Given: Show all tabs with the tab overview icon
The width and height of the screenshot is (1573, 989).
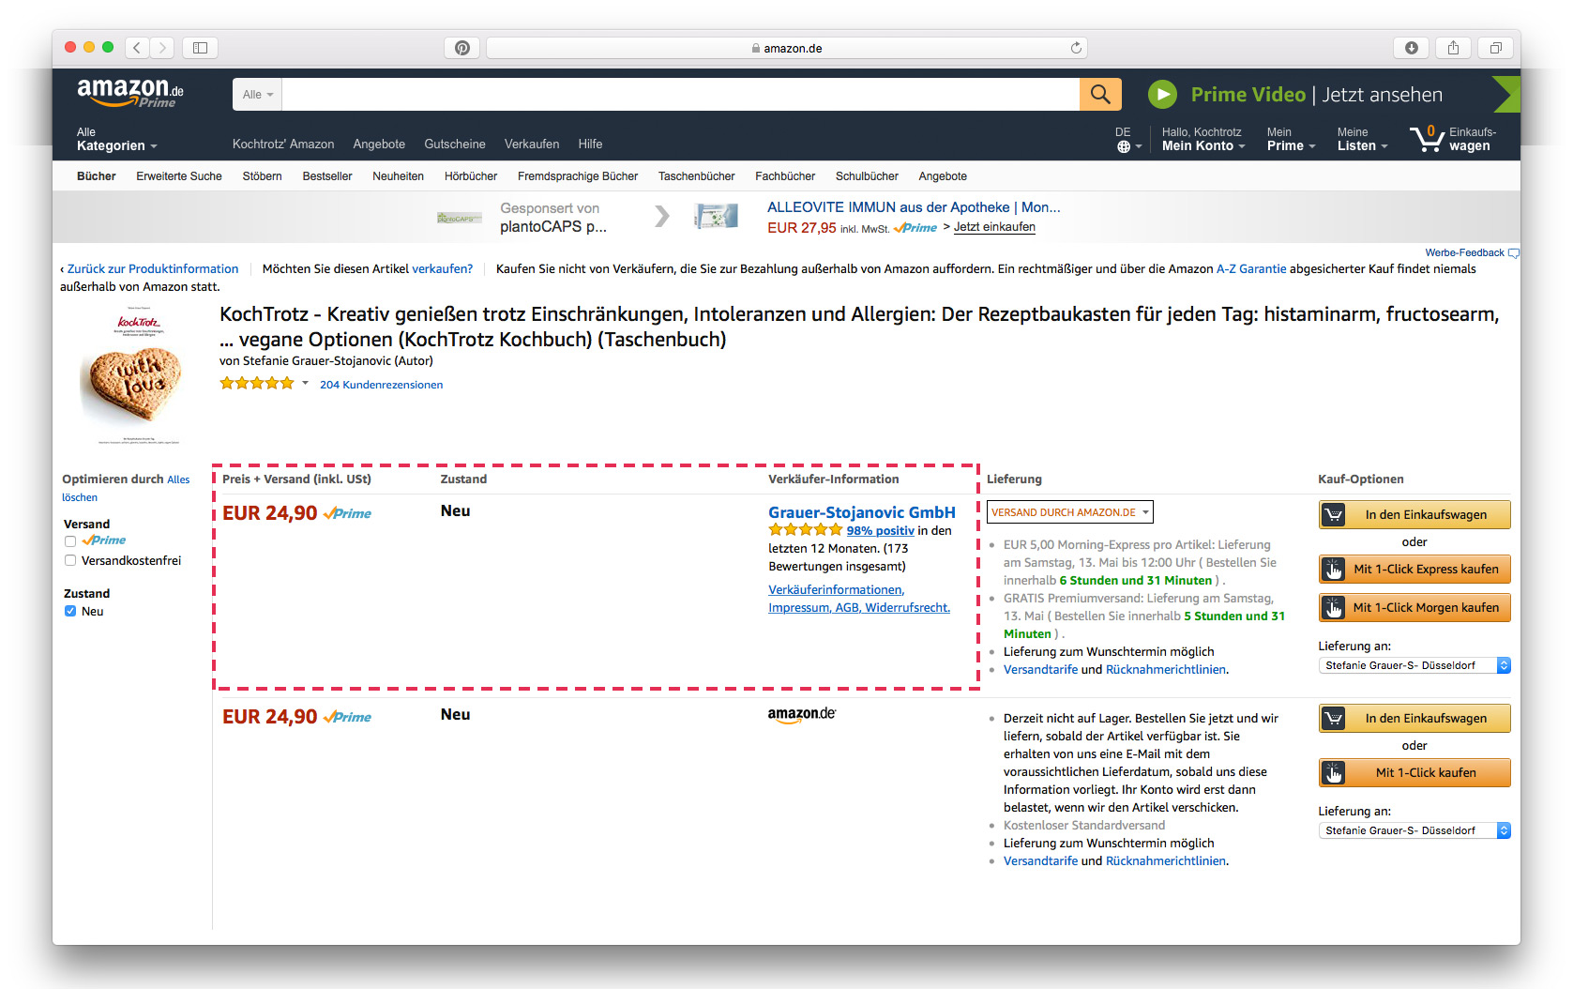Looking at the screenshot, I should point(1495,48).
